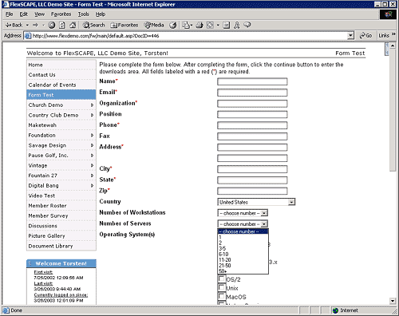Open the History toolbar icon

[x=173, y=26]
